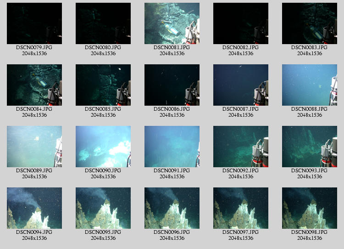Screen dimensions: 344x249
Task: Click thumbnail for DSCN0085.JPG
Action: click(103, 85)
